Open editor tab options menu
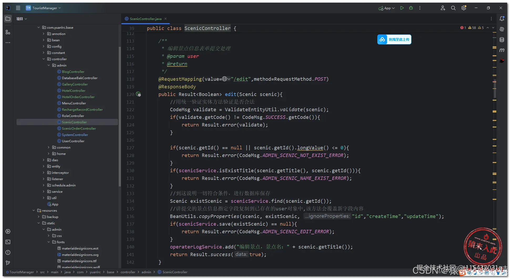This screenshot has width=510, height=279. pos(491,19)
